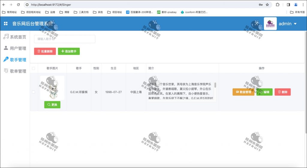
Task: Tick the checkbox for the G.E.M.邓紫棋 row
Action: click(34, 92)
